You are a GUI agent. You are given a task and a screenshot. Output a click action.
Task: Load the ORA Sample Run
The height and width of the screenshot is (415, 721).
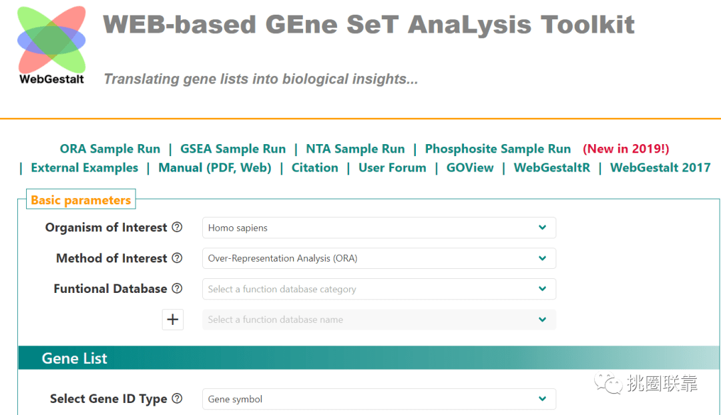click(110, 149)
